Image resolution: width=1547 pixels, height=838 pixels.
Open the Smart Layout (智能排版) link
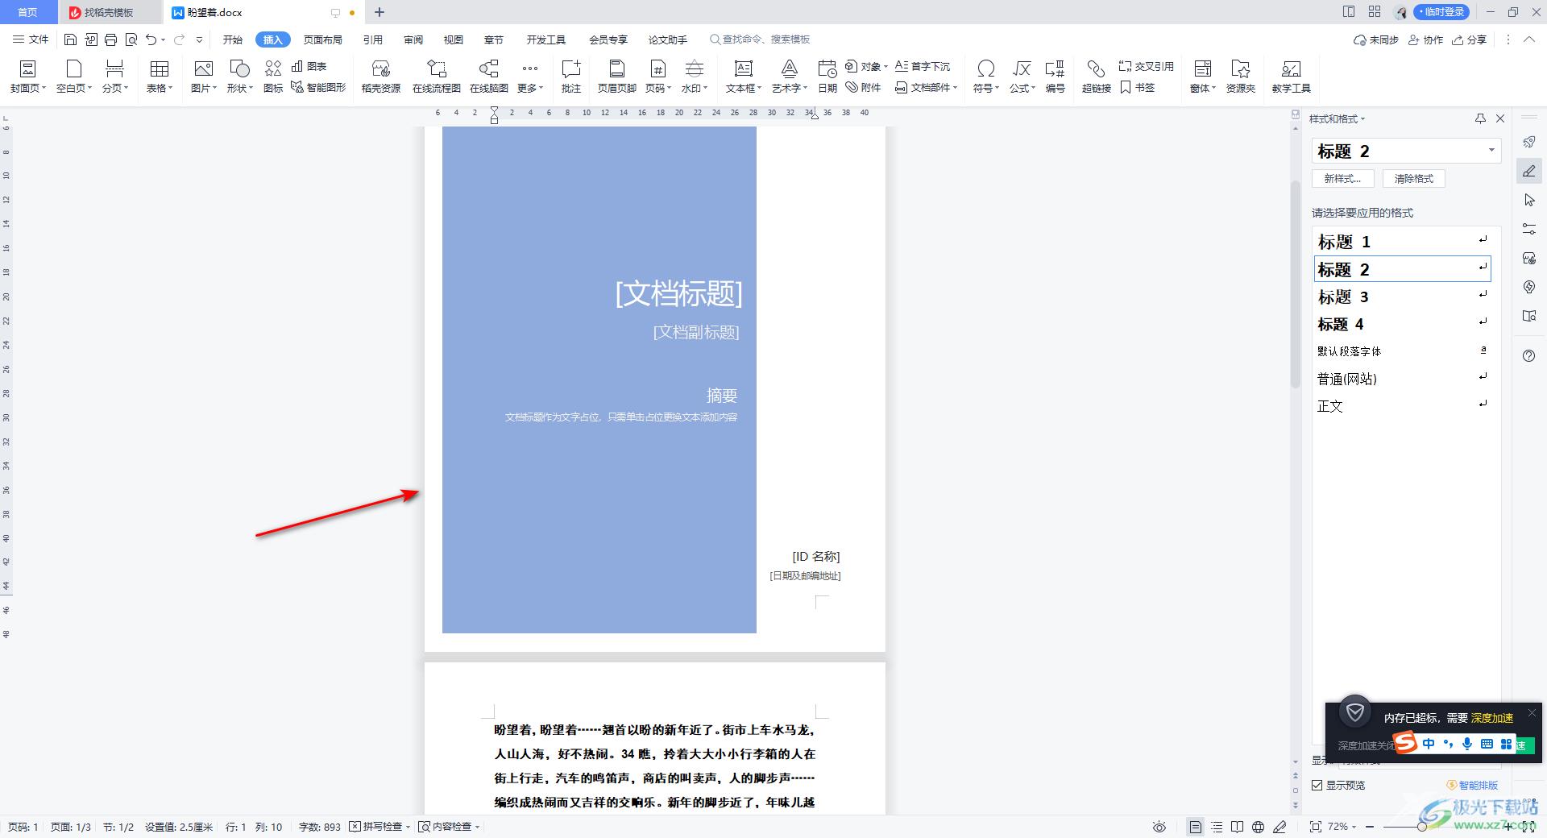coord(1472,785)
